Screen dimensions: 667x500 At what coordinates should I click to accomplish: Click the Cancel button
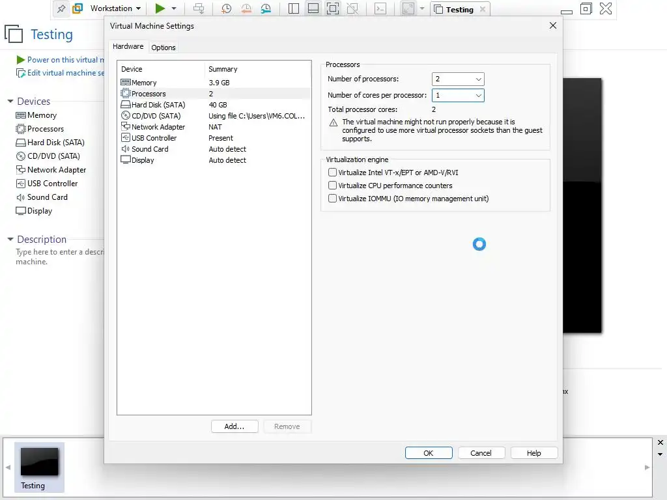[x=481, y=453]
